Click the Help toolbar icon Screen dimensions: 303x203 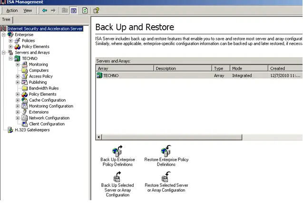(96, 10)
